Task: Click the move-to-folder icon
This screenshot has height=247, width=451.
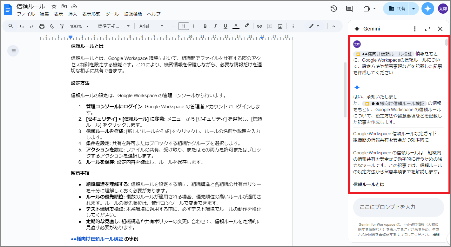Action: (64, 6)
